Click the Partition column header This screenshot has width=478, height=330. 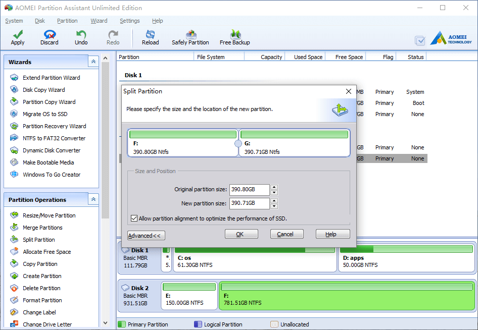click(x=155, y=57)
